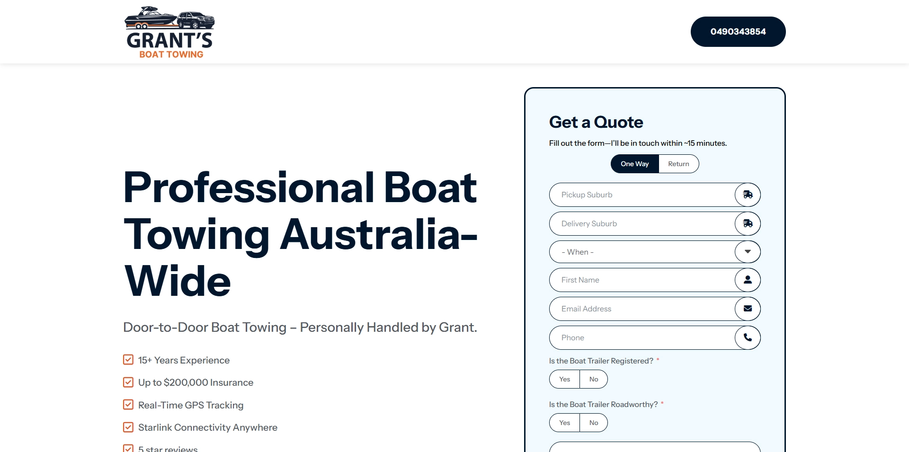909x452 pixels.
Task: Click the envelope icon in Email Address field
Action: point(747,309)
